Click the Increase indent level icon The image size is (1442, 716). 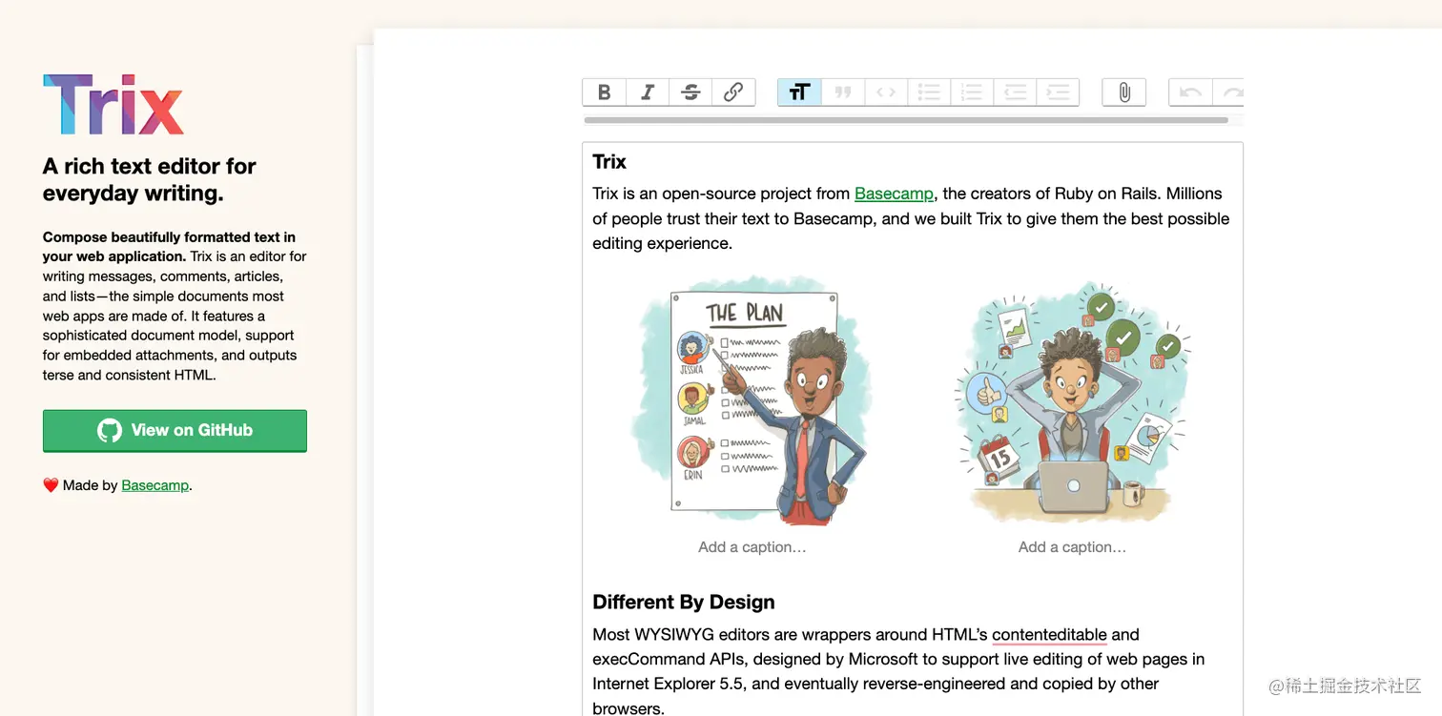point(1058,92)
